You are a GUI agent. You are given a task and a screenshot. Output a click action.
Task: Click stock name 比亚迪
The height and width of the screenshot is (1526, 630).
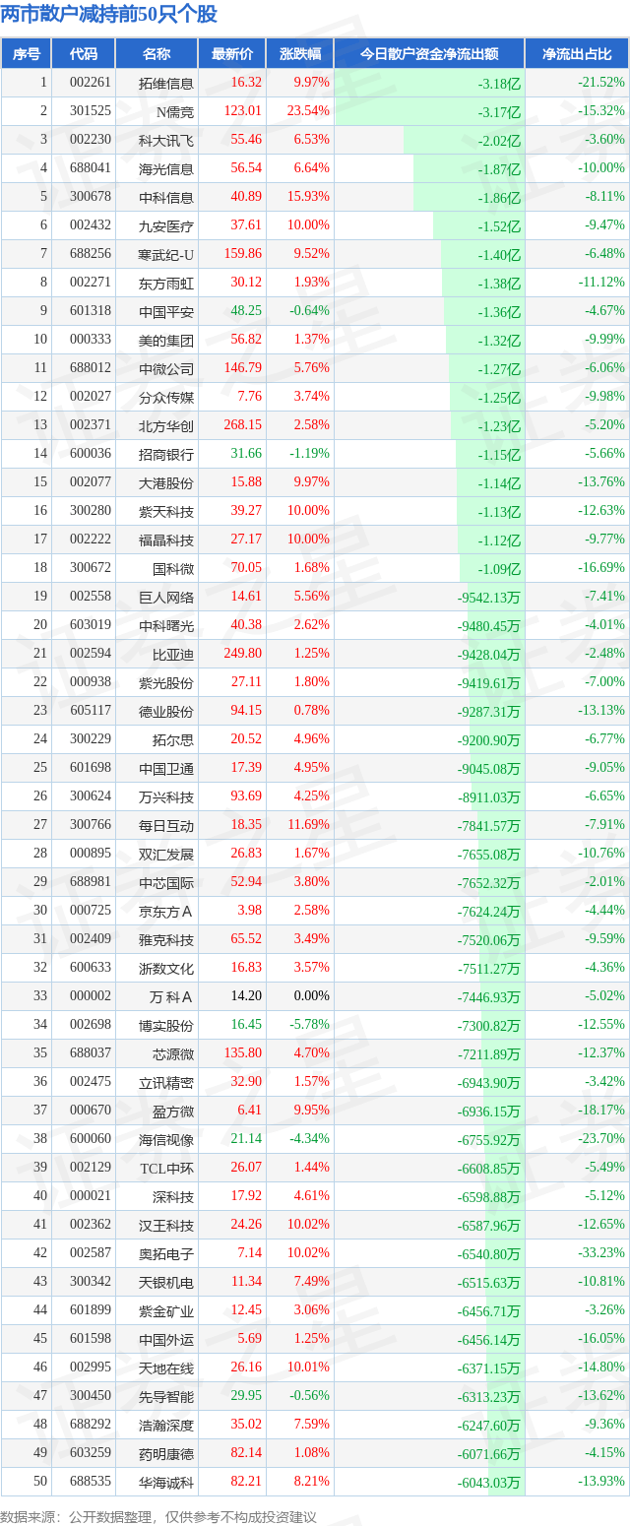pos(173,654)
